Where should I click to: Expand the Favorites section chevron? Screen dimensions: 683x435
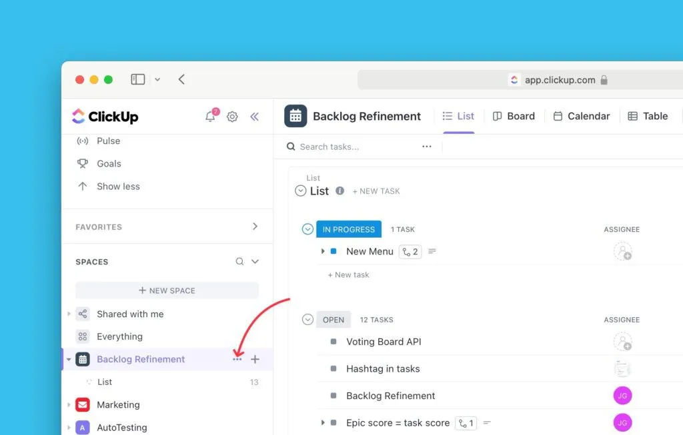[x=255, y=226]
